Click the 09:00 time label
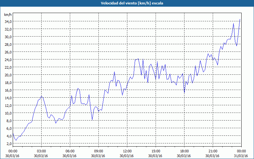Viewport: 254px width, 159px height. pyautogui.click(x=98, y=151)
